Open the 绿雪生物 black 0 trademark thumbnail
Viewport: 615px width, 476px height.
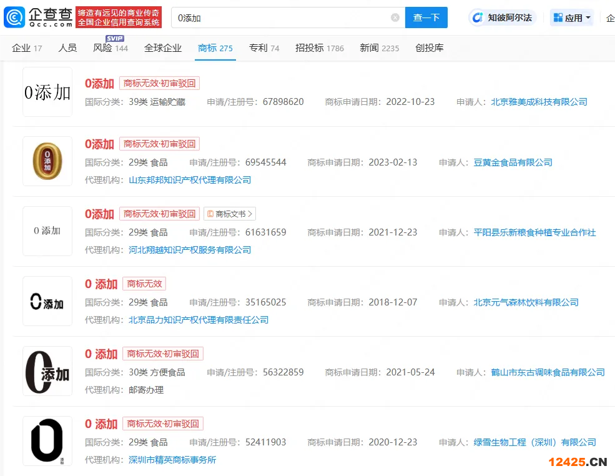tap(47, 441)
